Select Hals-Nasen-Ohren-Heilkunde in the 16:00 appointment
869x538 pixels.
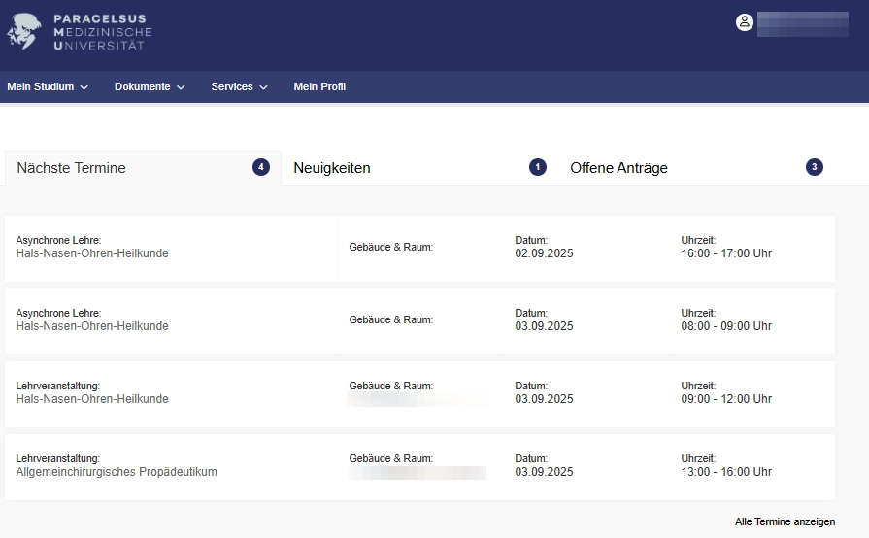tap(92, 253)
